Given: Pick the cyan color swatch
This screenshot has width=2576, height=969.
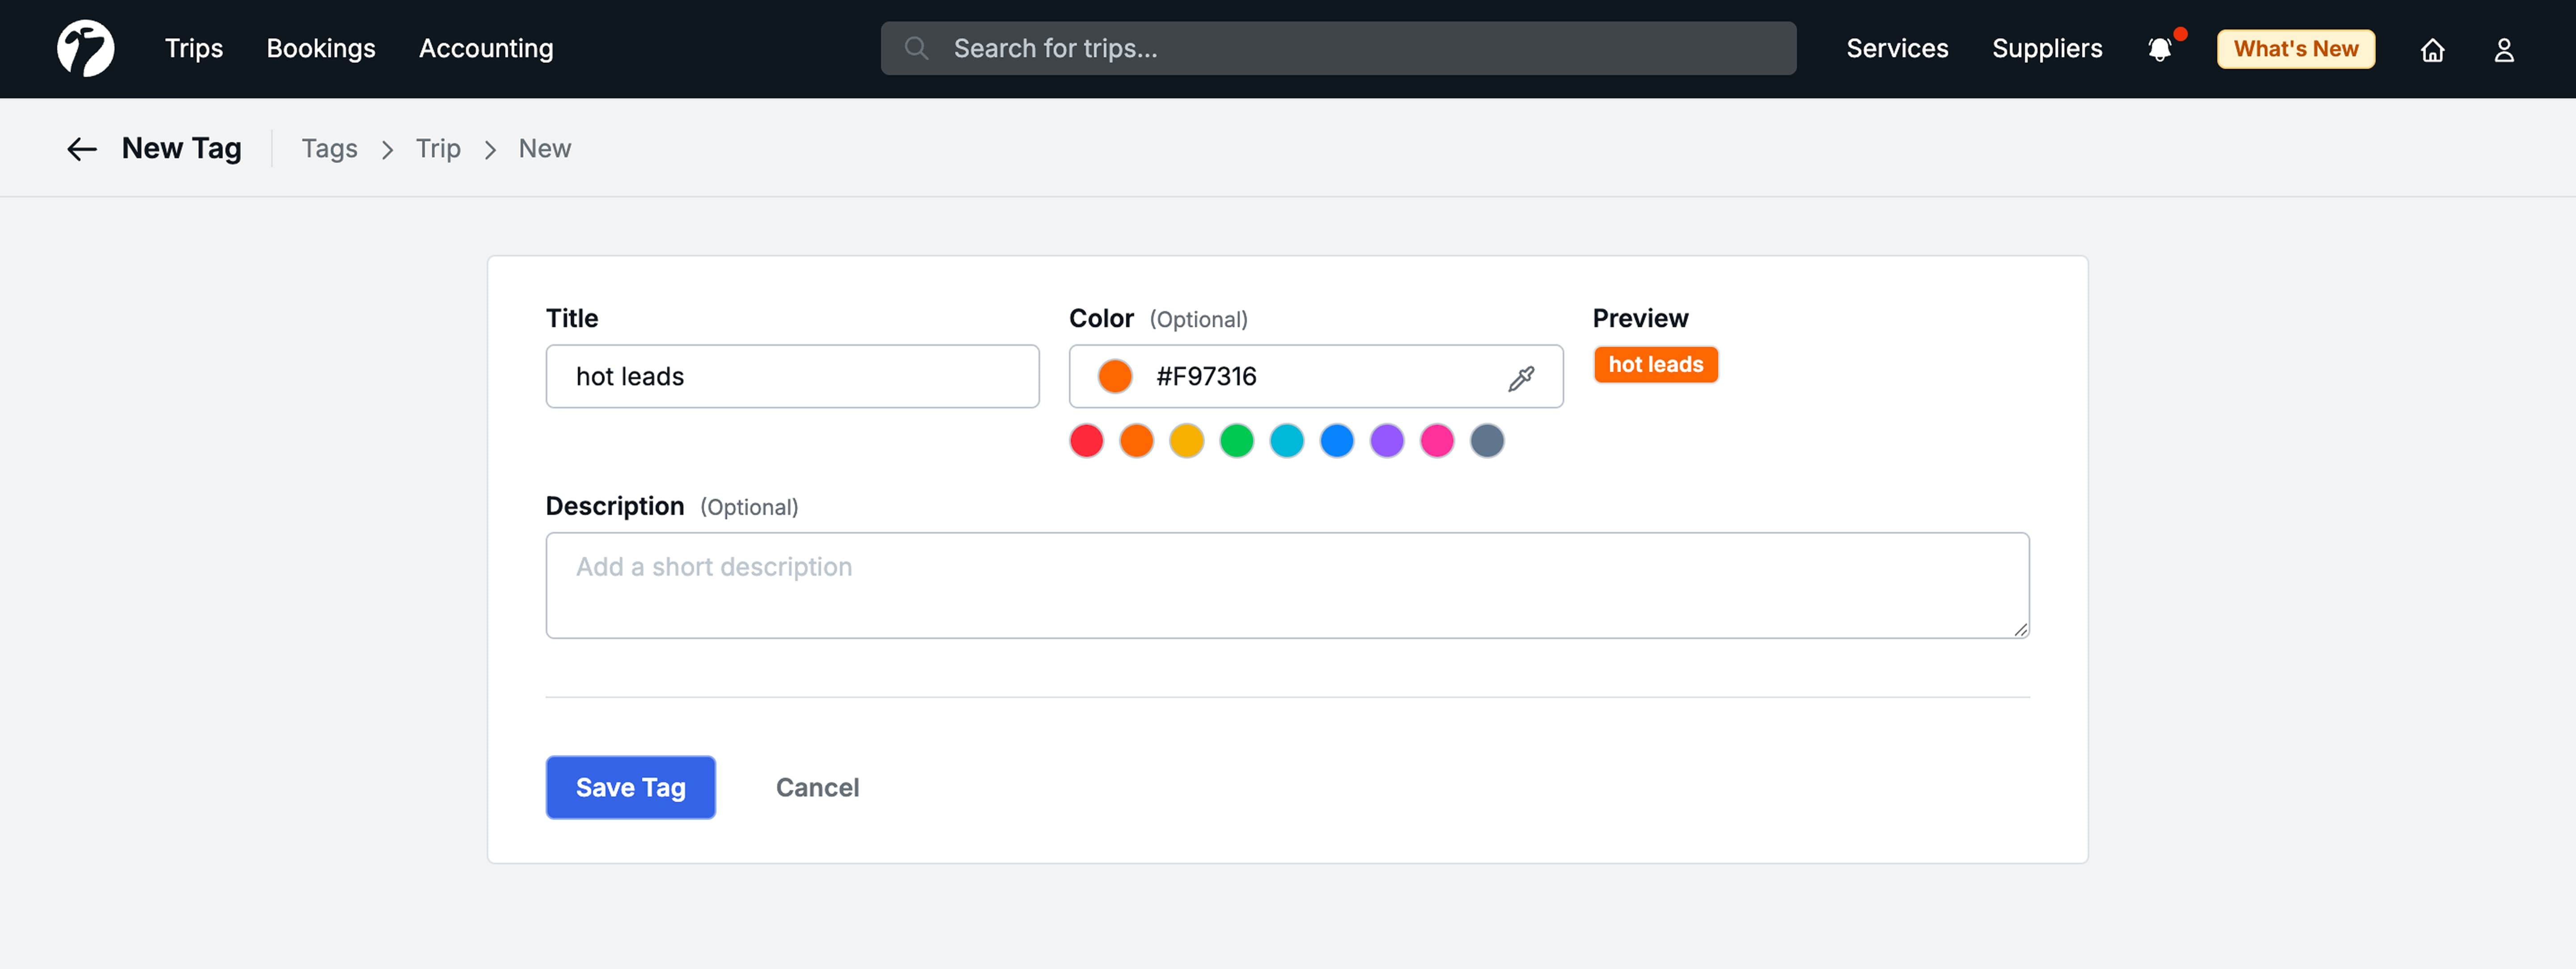Looking at the screenshot, I should (1286, 441).
